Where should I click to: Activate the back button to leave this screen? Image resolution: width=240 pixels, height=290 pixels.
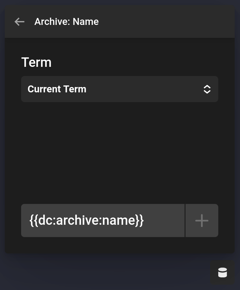pos(19,21)
